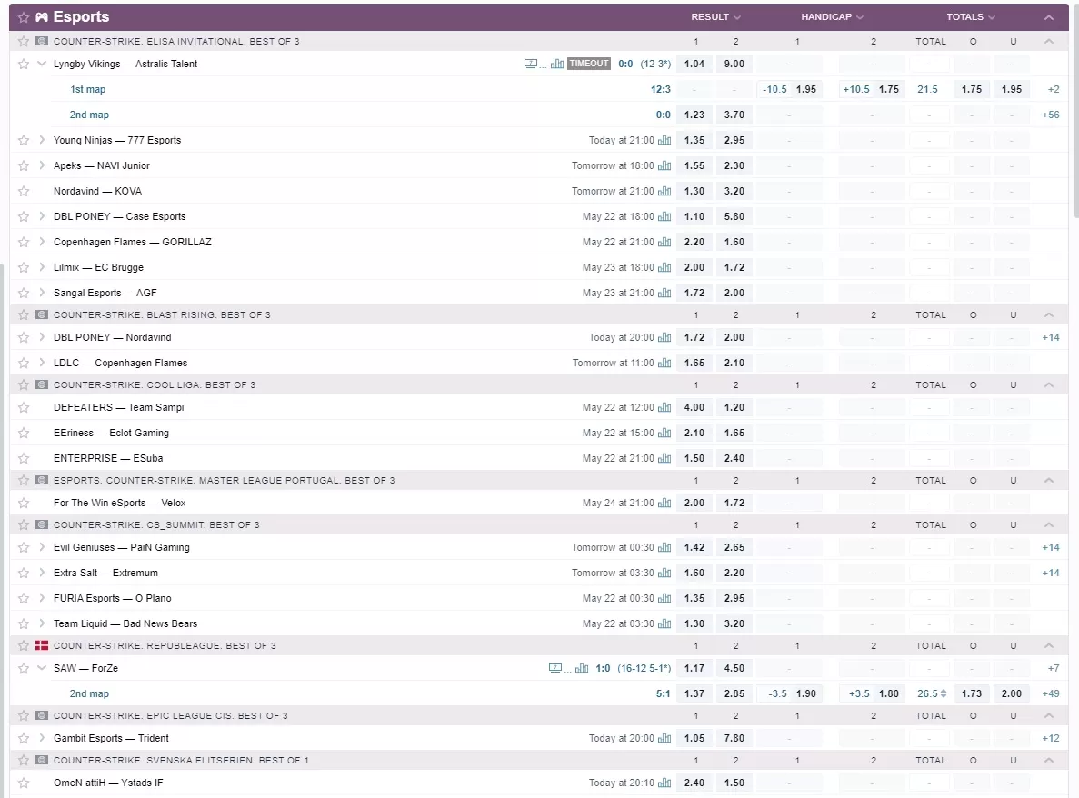Collapse the entire Esports section
This screenshot has height=798, width=1079.
click(x=1049, y=17)
